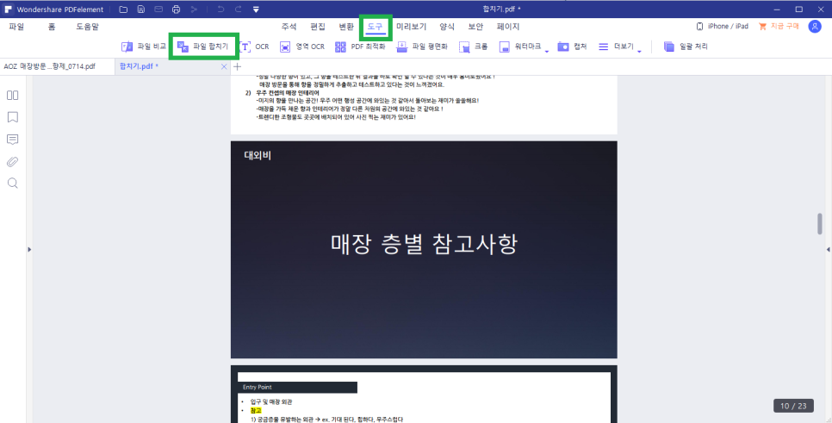Open file using the folder icon in title bar

click(x=123, y=9)
